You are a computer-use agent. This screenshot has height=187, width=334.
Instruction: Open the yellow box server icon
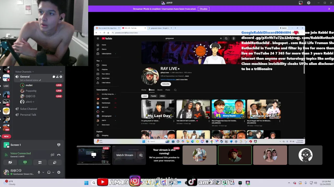[6, 111]
